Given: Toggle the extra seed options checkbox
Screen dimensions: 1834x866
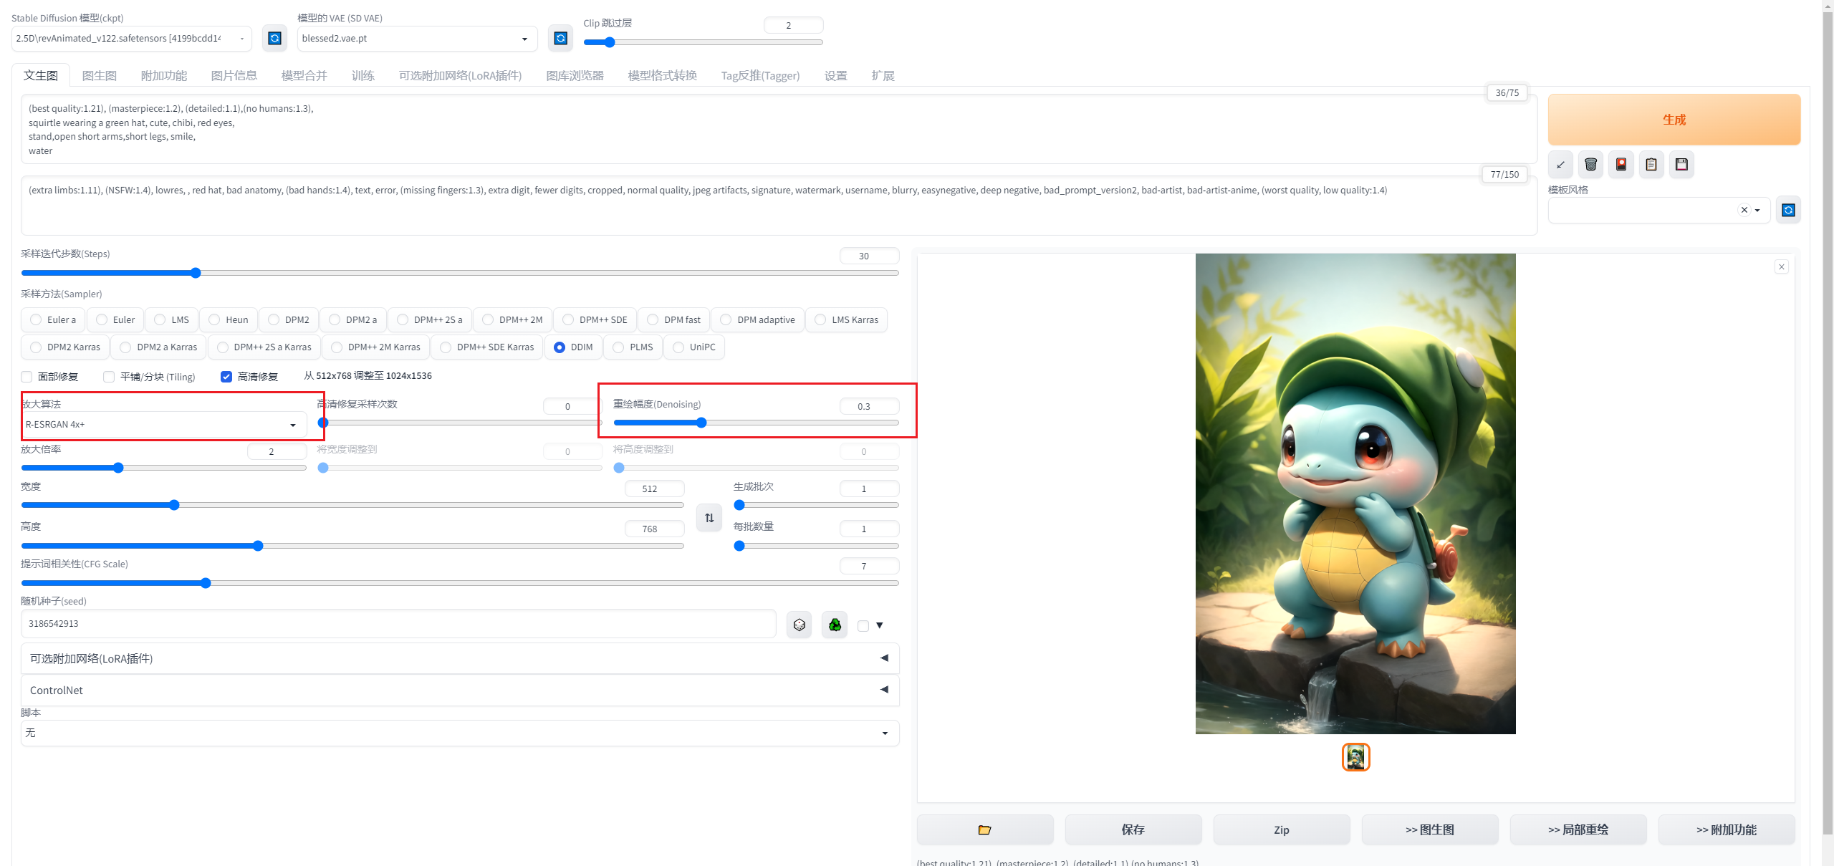Looking at the screenshot, I should click(x=863, y=625).
